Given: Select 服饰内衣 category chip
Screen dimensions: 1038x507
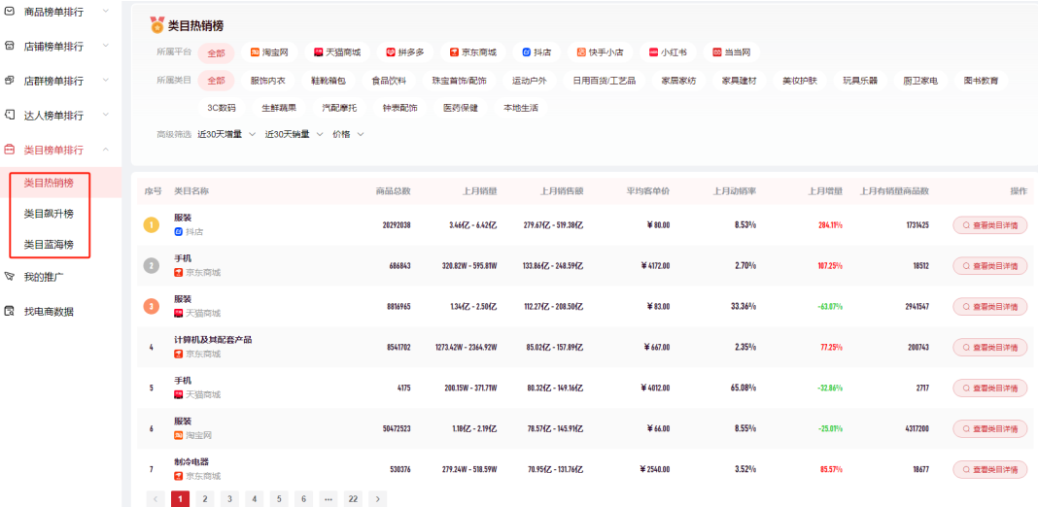Looking at the screenshot, I should pos(268,81).
